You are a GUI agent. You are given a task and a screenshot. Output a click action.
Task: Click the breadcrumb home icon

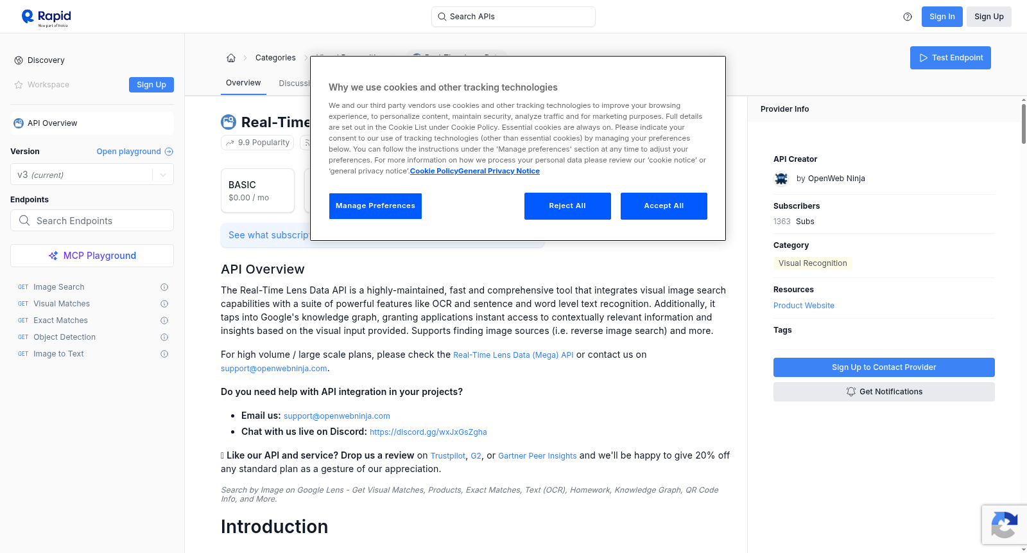[231, 58]
